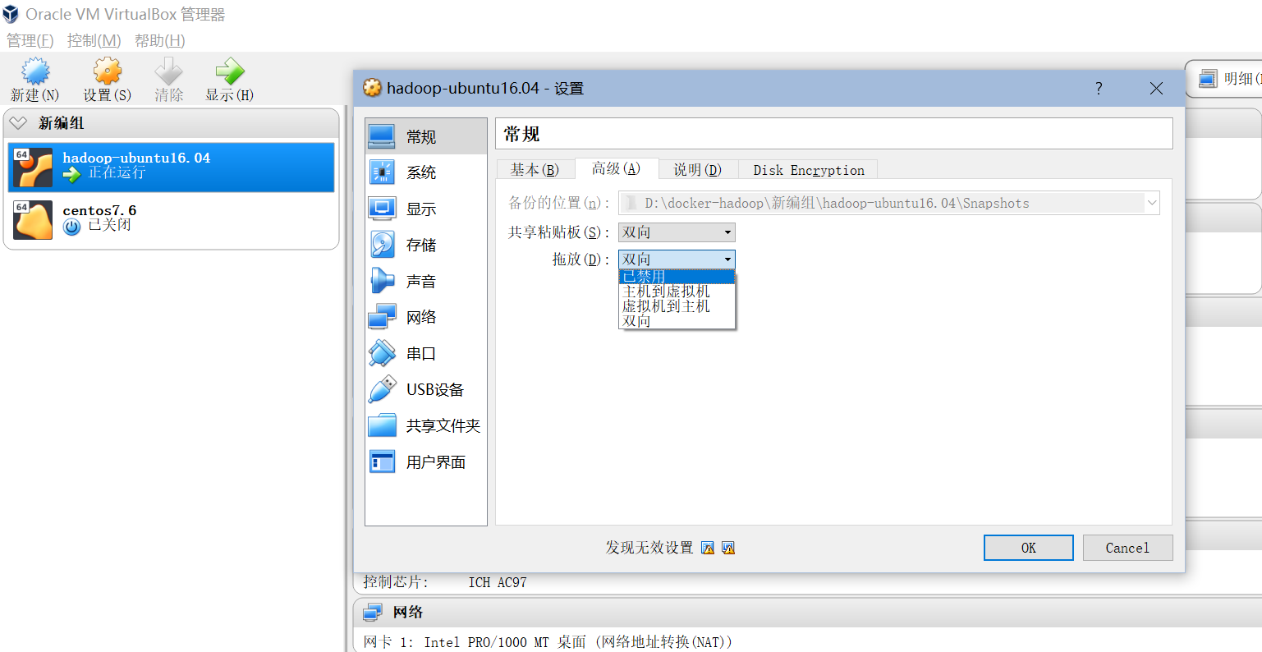Open the 帮助(H) menu
Screen dimensions: 1262x652
[160, 40]
